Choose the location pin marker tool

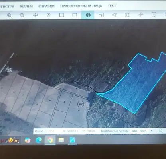click(x=49, y=15)
